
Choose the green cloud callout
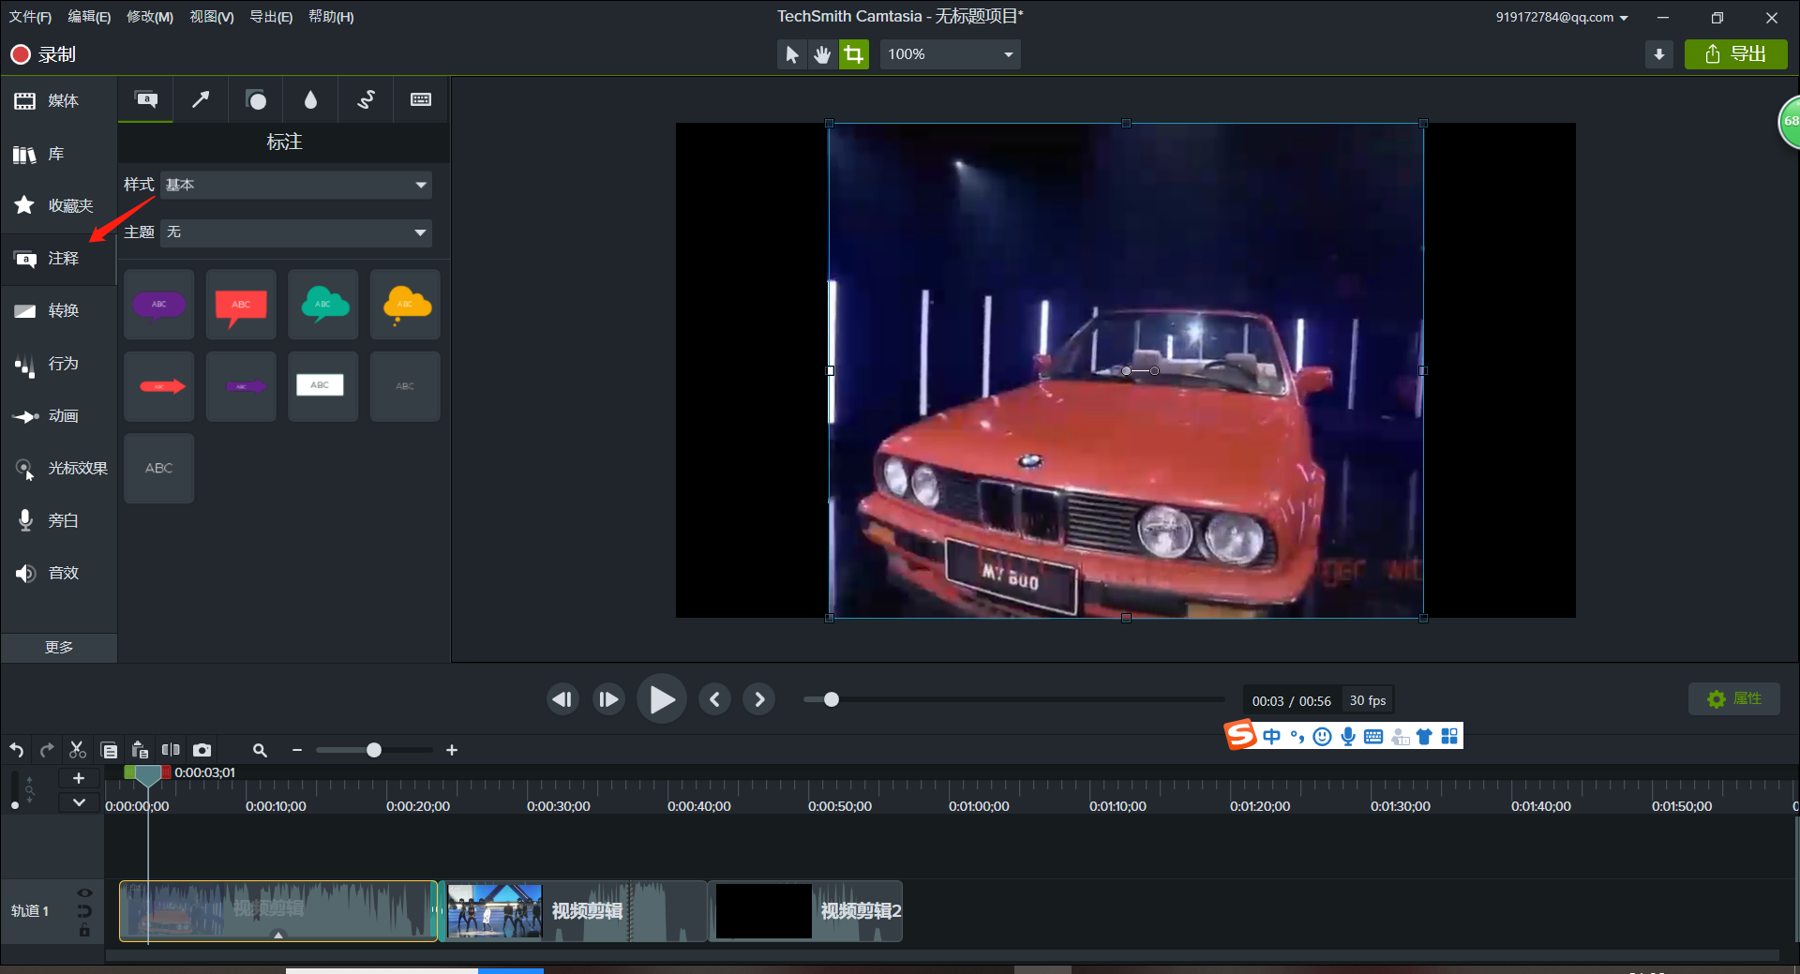[x=323, y=305]
